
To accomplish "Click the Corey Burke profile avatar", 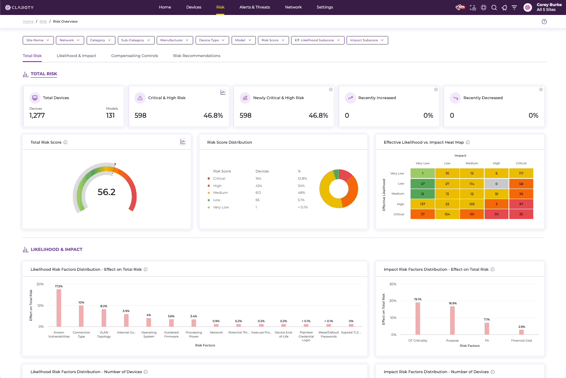I will (x=528, y=7).
